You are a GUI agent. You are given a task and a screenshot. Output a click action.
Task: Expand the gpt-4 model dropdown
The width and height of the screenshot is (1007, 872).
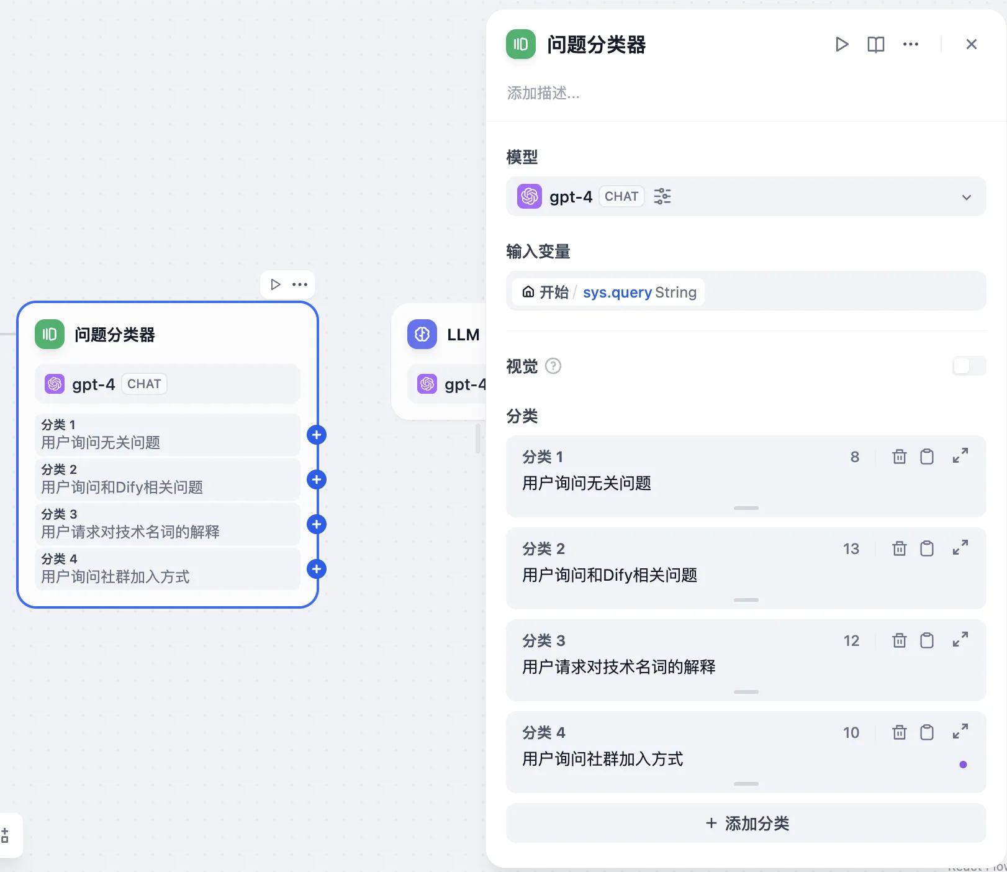(x=966, y=197)
